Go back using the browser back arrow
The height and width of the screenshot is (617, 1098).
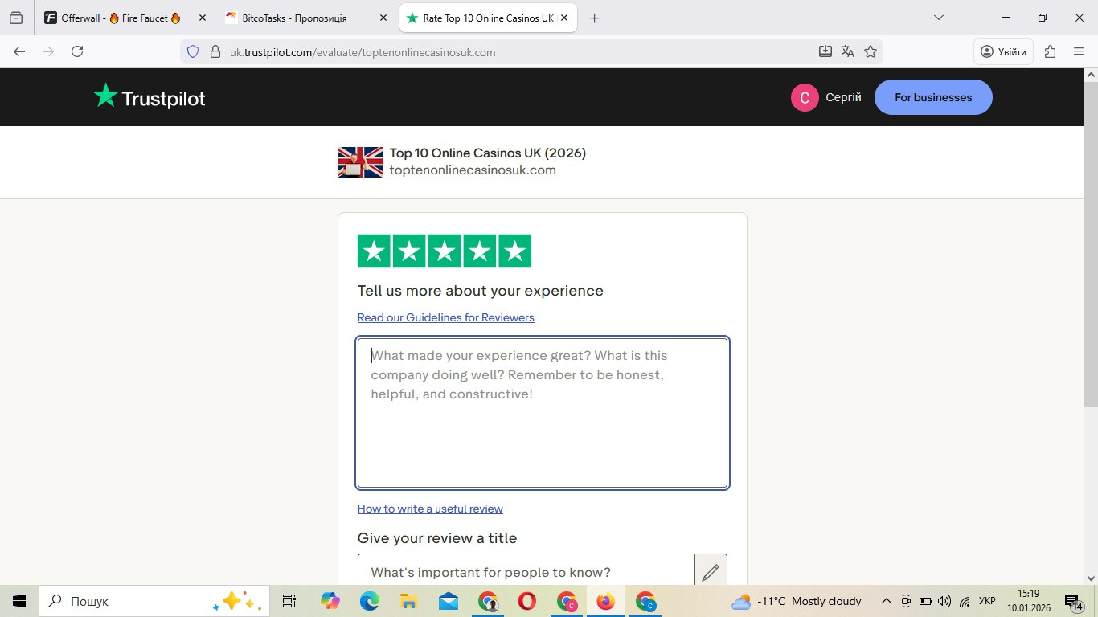pos(19,51)
